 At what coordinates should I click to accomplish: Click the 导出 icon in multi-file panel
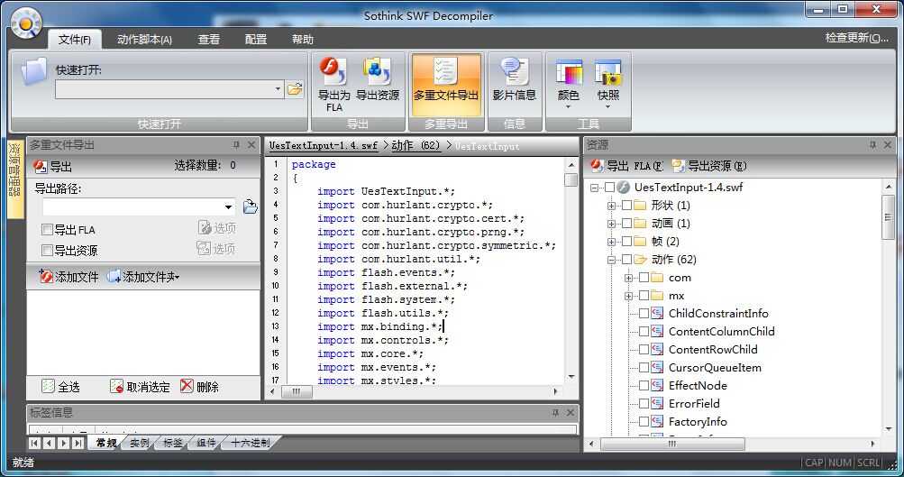point(40,166)
